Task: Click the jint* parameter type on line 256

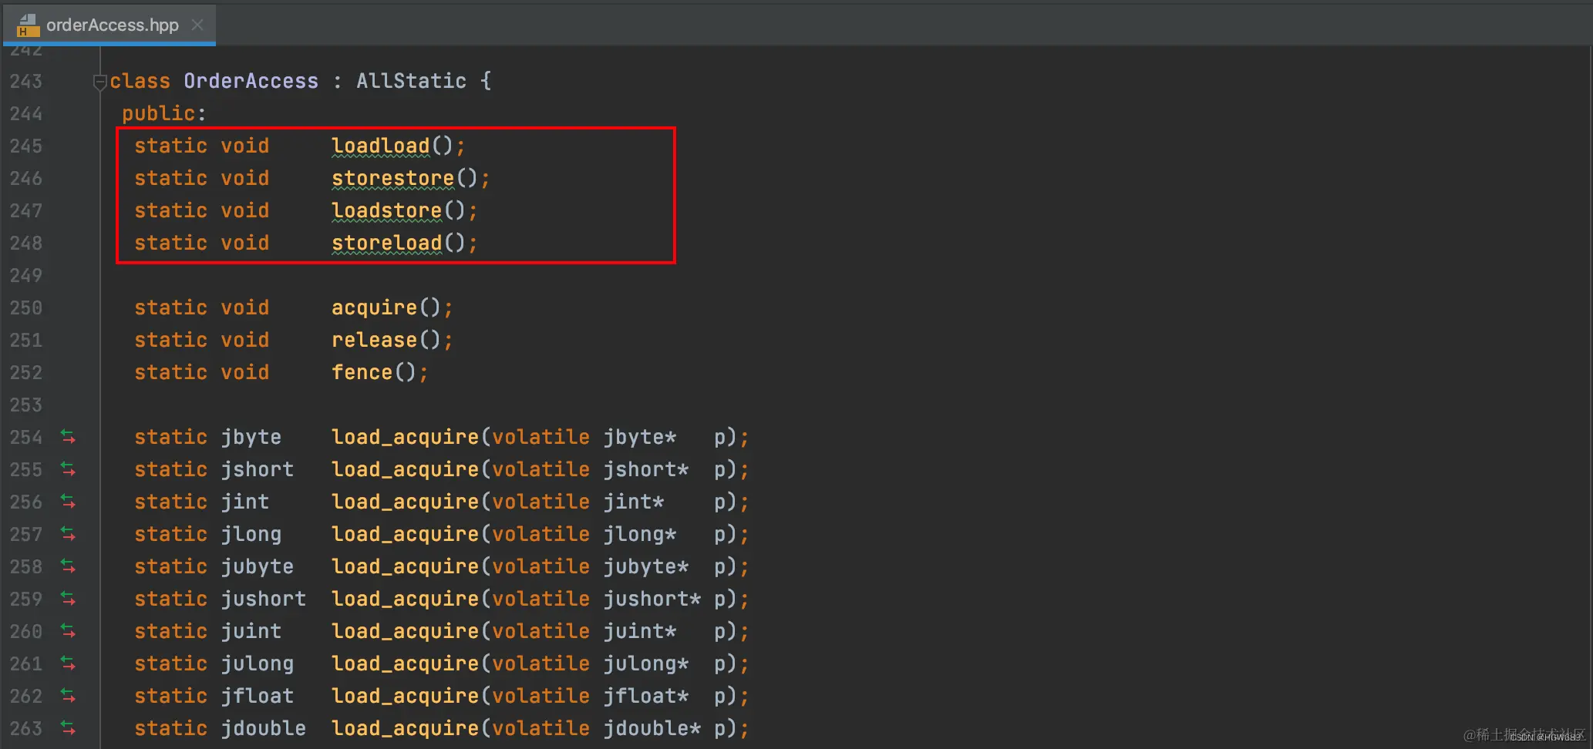Action: point(634,502)
